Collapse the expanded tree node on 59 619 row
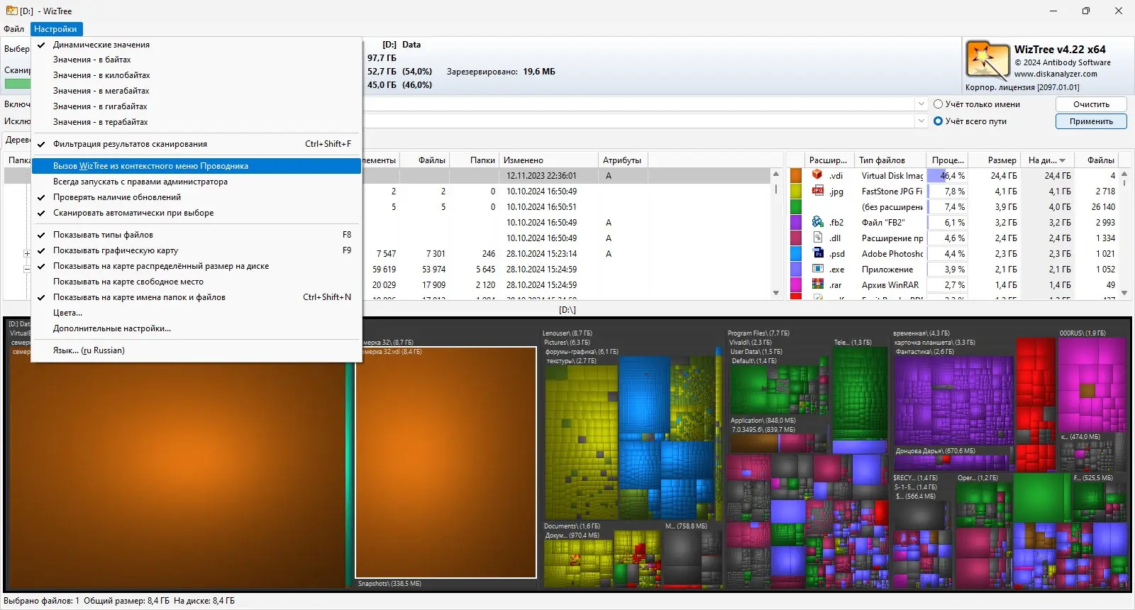 click(x=27, y=269)
